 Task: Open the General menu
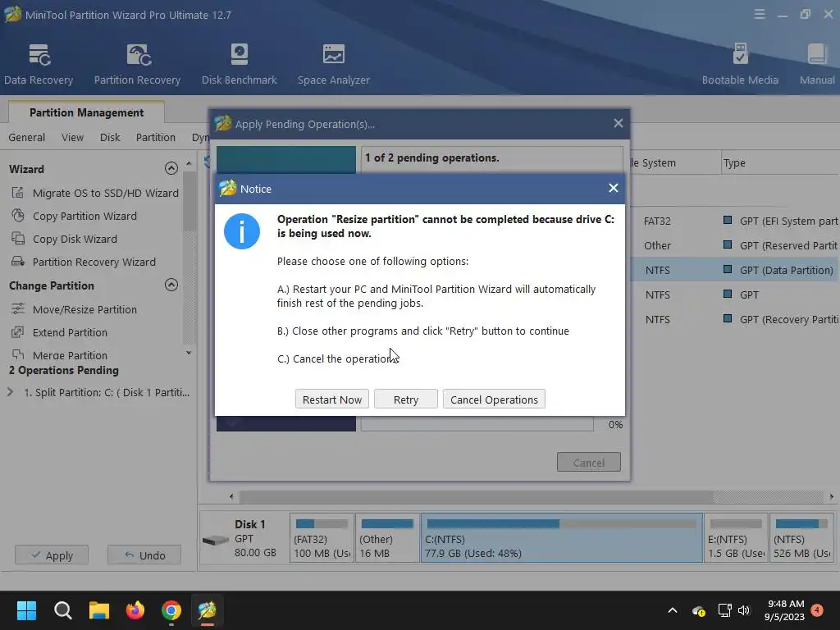coord(27,137)
